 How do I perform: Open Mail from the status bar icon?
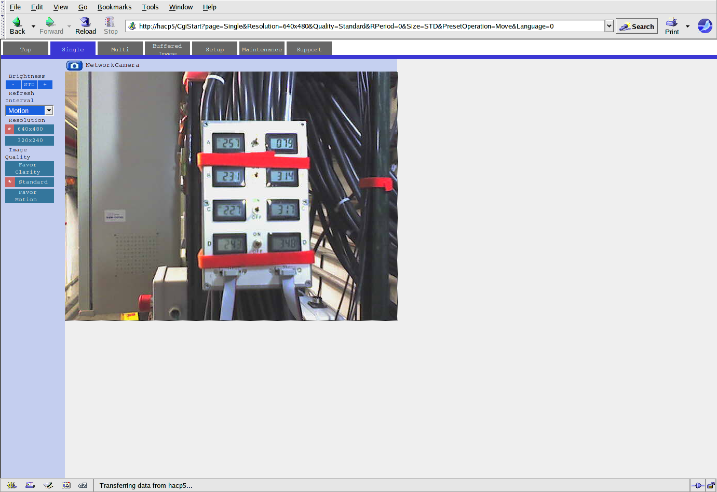(x=30, y=485)
